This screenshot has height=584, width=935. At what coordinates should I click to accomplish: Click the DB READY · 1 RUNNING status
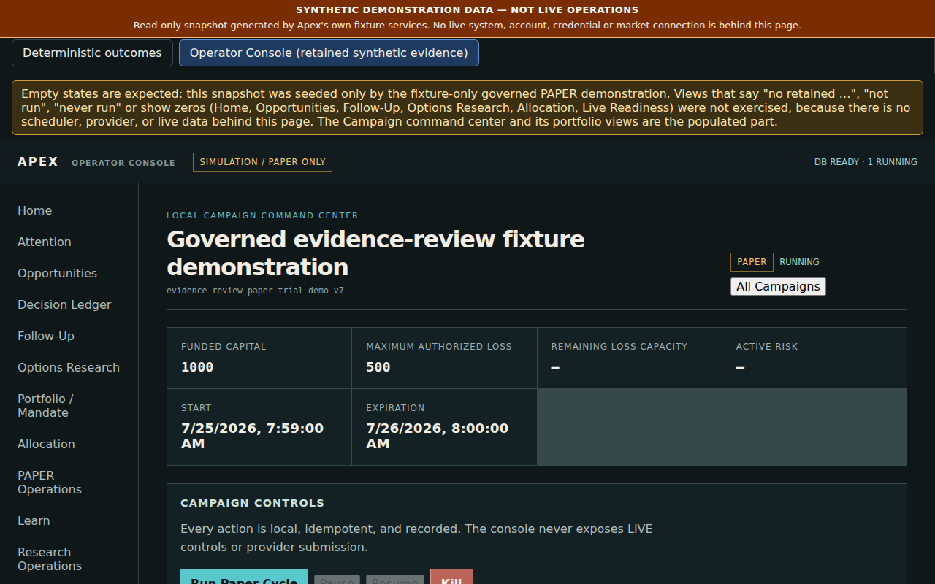pyautogui.click(x=866, y=162)
